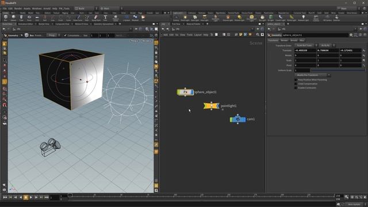The width and height of the screenshot is (368, 207).
Task: Select the Camera shelf tool
Action: [x=176, y=18]
